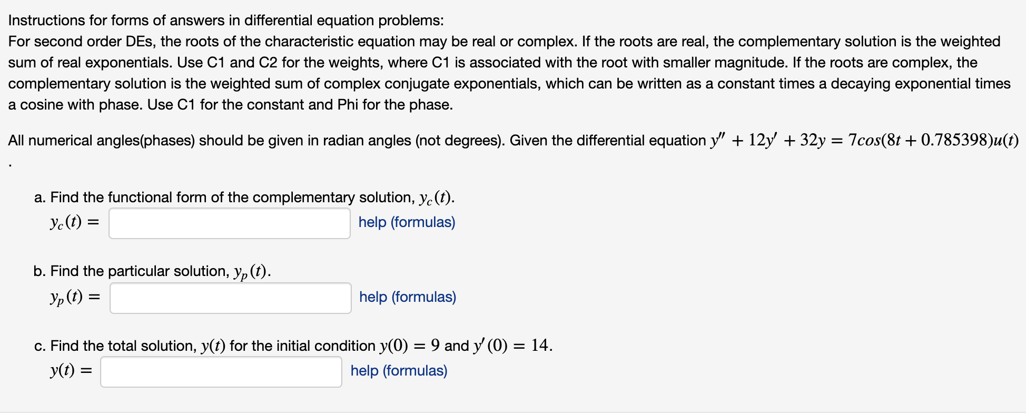Image resolution: width=1026 pixels, height=414 pixels.
Task: Place cursor in the complementary solution field
Action: click(x=229, y=223)
